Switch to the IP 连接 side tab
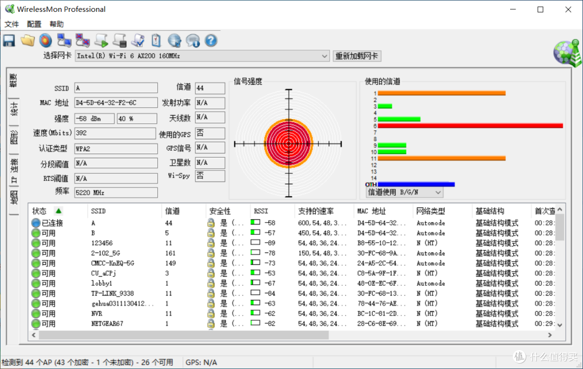This screenshot has width=583, height=369. (13, 170)
